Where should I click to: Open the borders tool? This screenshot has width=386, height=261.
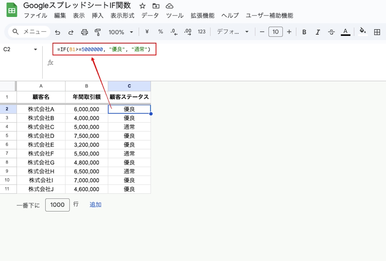click(377, 32)
